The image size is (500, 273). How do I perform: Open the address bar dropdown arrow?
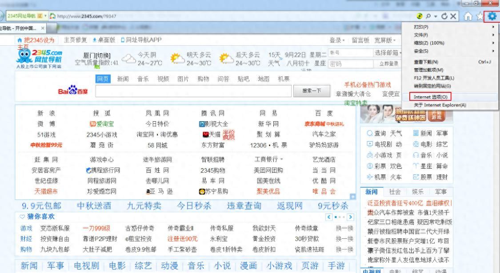(436, 16)
